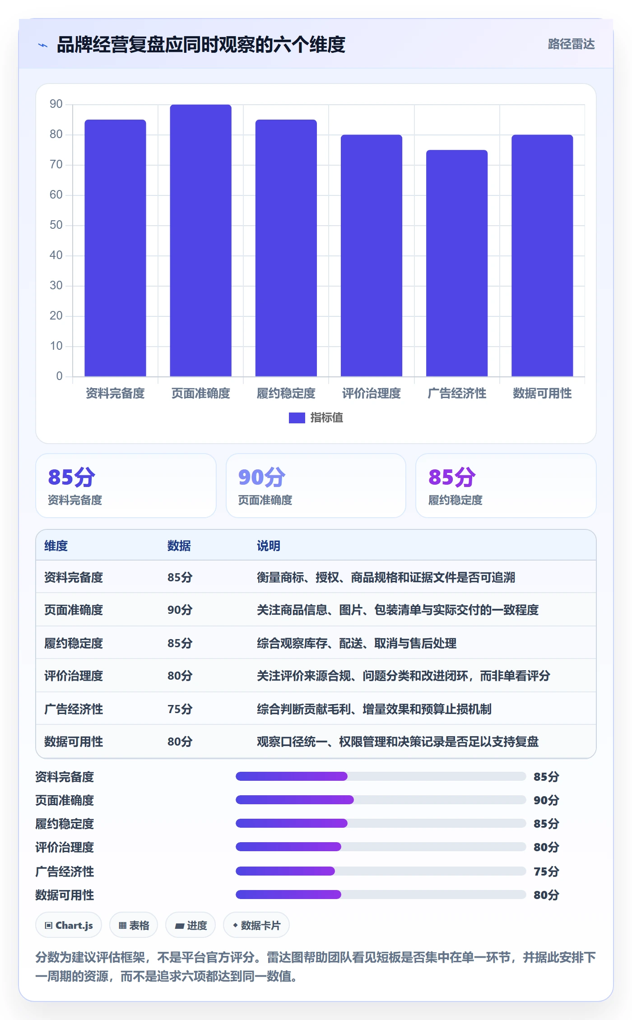Click the 评价治理度 x-axis label
The width and height of the screenshot is (632, 1020).
coord(371,394)
